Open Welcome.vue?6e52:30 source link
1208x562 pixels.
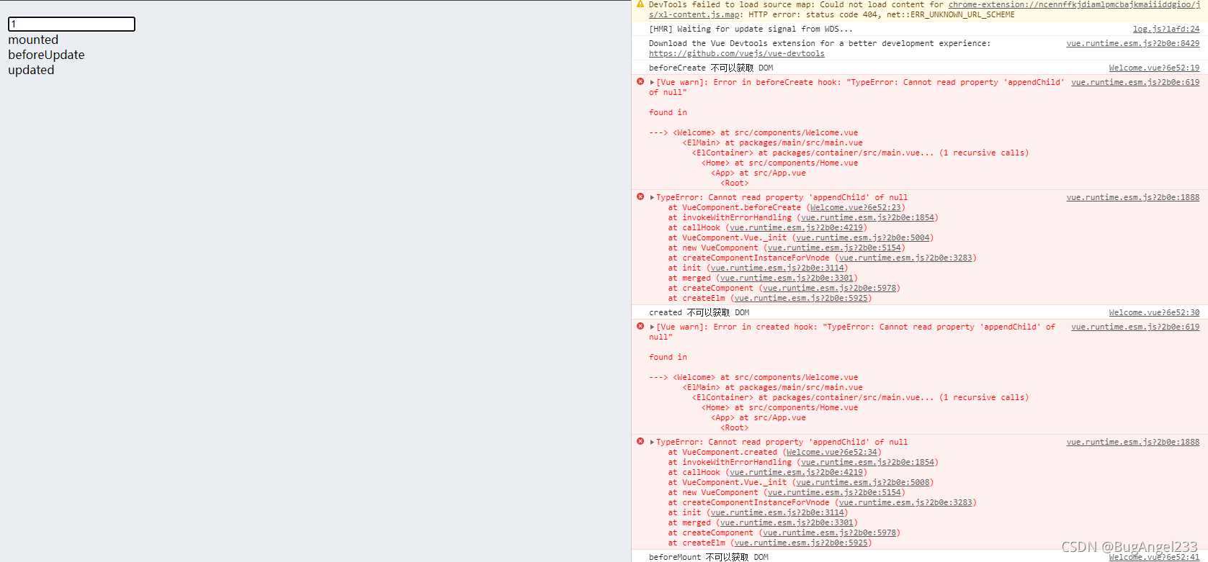(1154, 313)
